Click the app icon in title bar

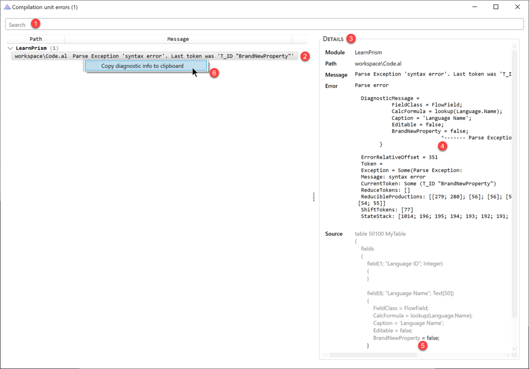pos(7,7)
